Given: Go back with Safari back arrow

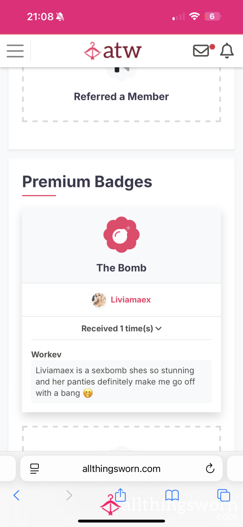Looking at the screenshot, I should (17, 495).
